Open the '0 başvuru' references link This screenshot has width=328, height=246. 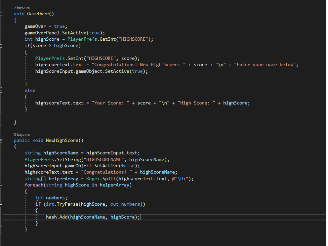pos(22,135)
